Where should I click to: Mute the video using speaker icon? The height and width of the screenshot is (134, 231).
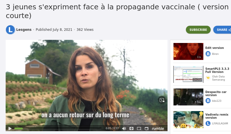(x=124, y=129)
